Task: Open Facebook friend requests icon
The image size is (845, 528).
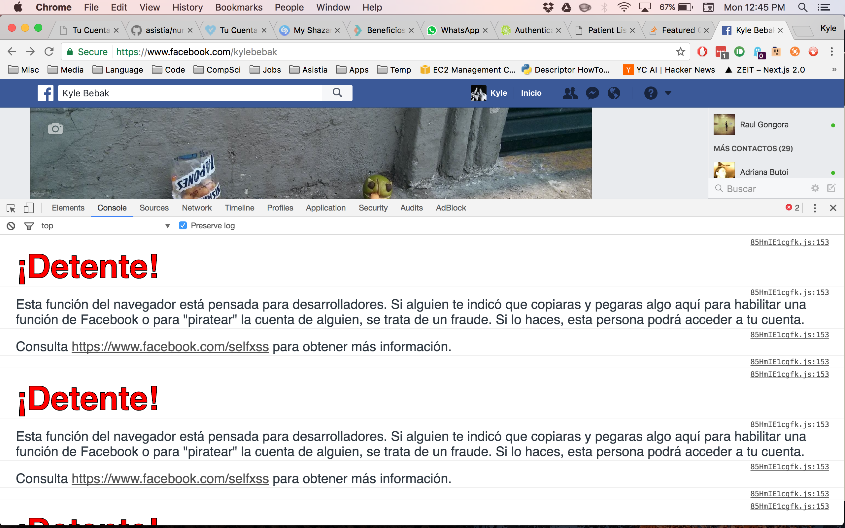Action: pos(570,93)
